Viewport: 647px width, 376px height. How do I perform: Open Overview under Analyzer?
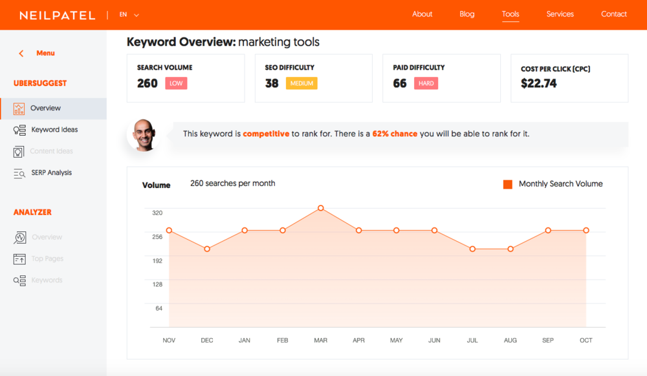pos(47,237)
